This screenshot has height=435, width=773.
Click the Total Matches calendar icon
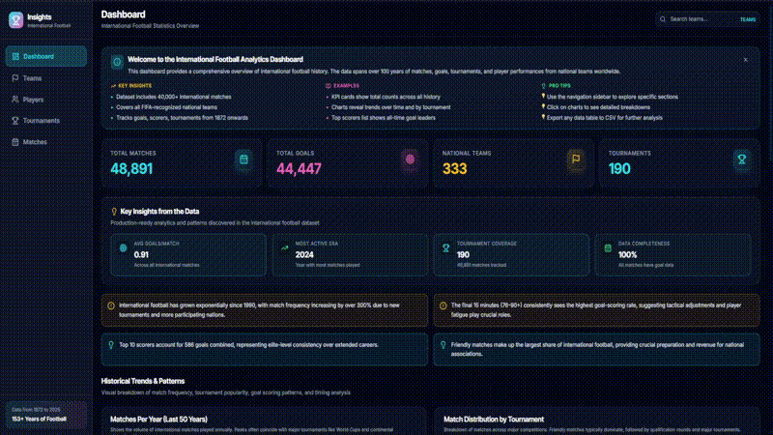click(x=243, y=159)
